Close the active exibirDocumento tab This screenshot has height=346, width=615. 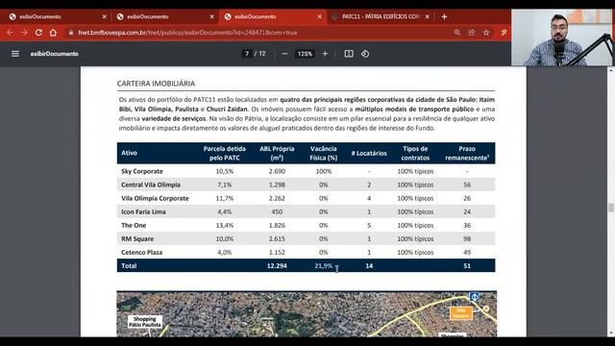tap(320, 17)
